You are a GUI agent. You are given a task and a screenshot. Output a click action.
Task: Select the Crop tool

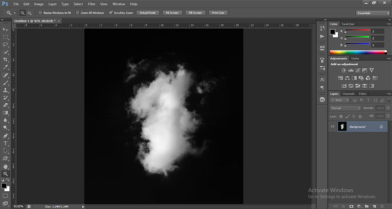[x=5, y=60]
